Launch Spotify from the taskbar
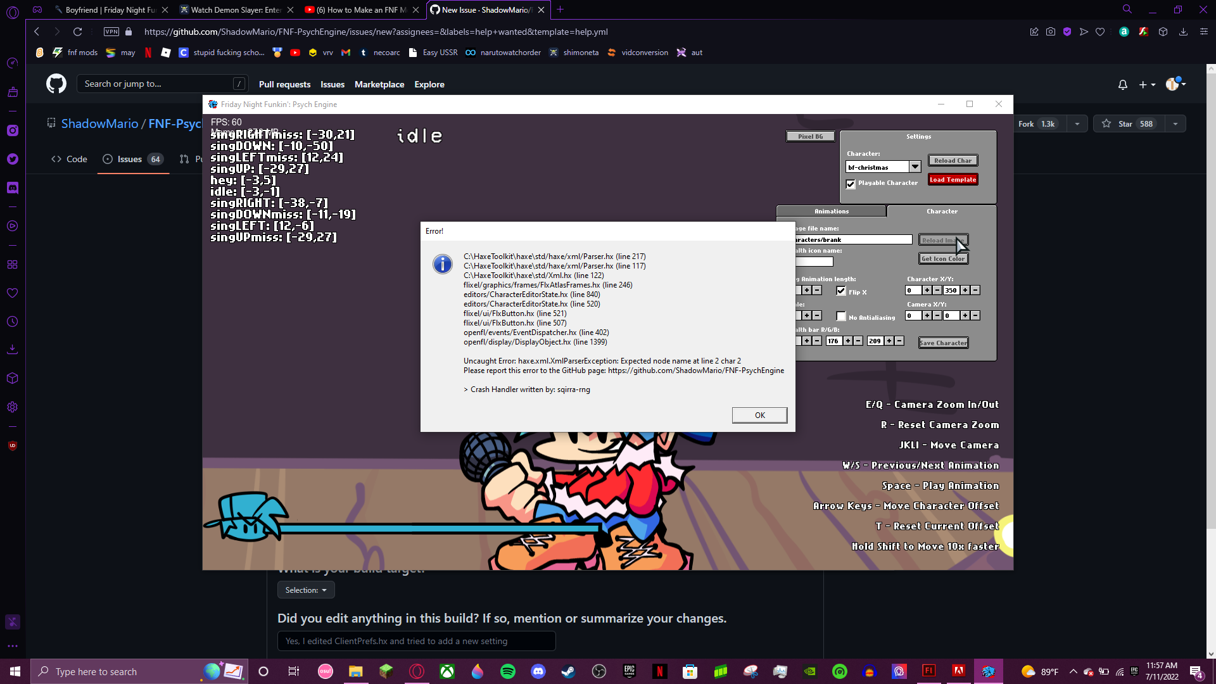The height and width of the screenshot is (684, 1216). coord(508,671)
